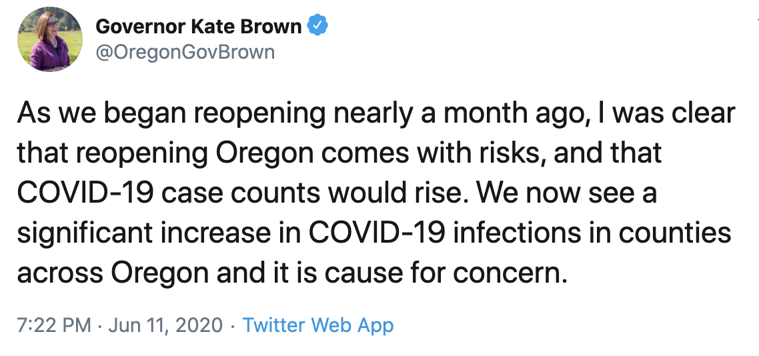The image size is (759, 356).
Task: Open the "Twitter Web App" source link
Action: coord(318,325)
